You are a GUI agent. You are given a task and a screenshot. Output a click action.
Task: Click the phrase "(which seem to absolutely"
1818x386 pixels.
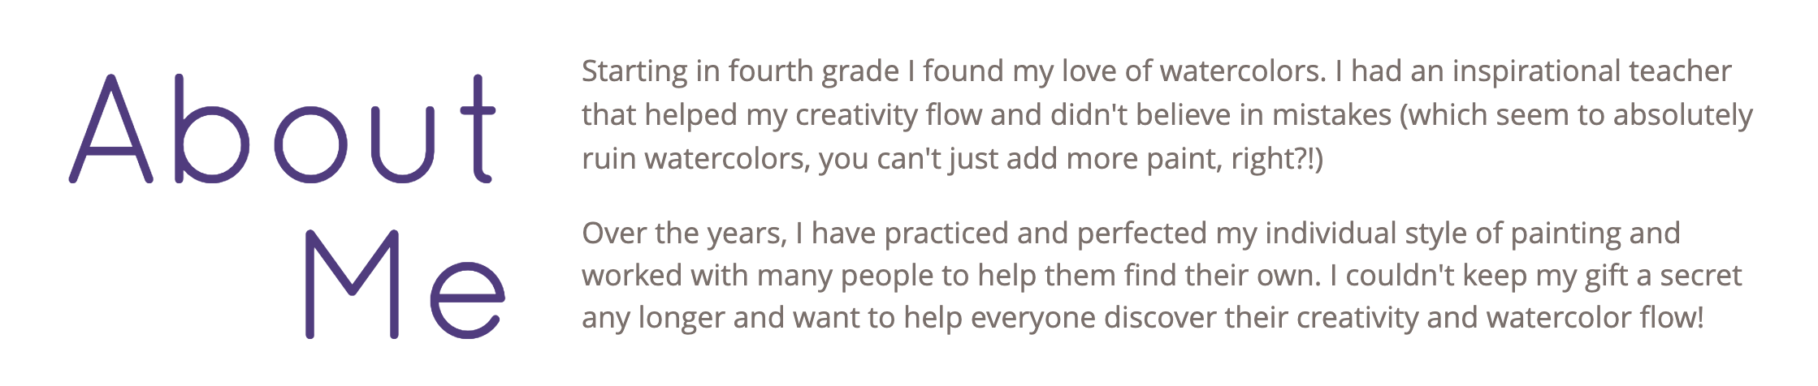coord(1576,115)
